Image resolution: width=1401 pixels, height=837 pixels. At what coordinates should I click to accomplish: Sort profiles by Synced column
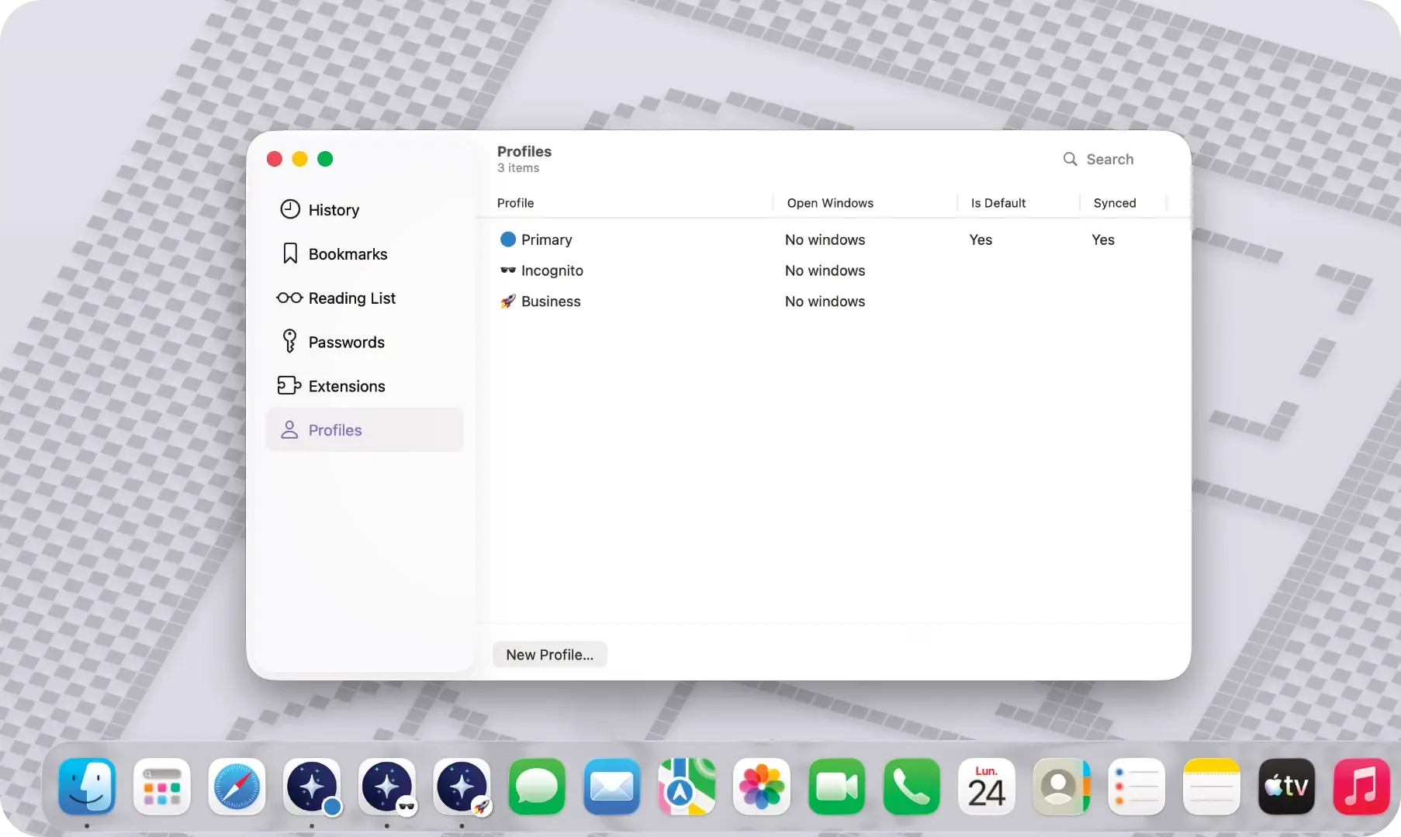(1115, 203)
